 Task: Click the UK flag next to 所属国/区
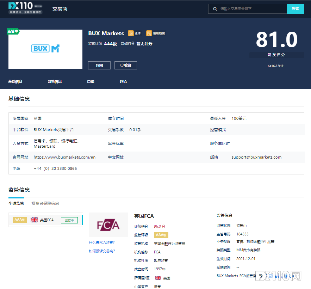158,278
